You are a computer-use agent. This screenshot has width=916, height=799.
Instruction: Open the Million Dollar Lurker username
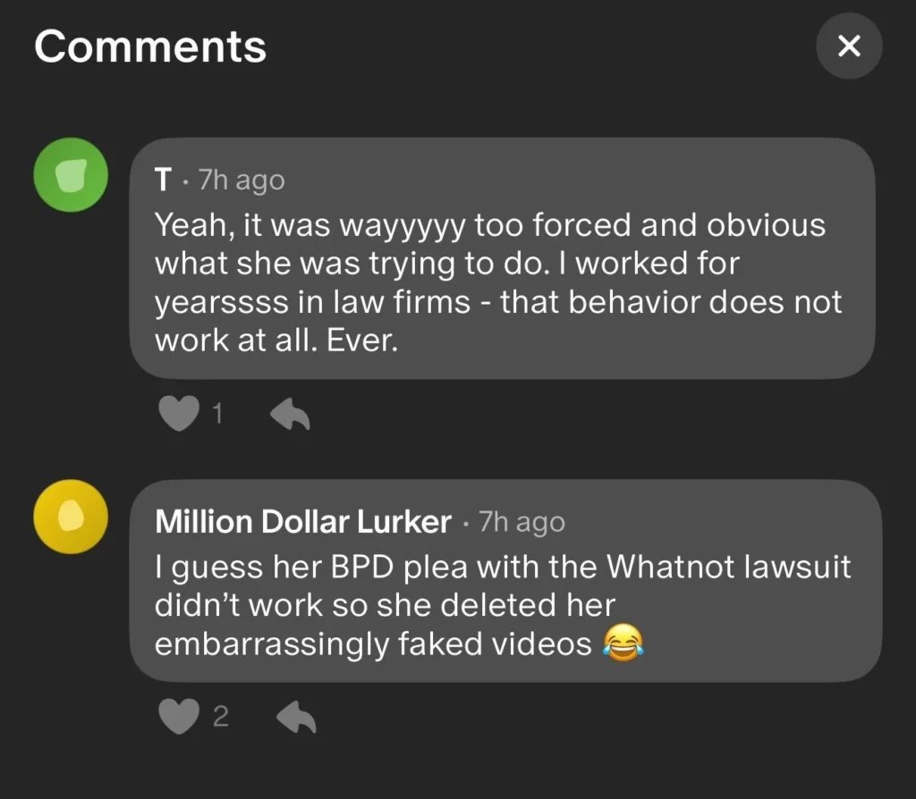302,522
